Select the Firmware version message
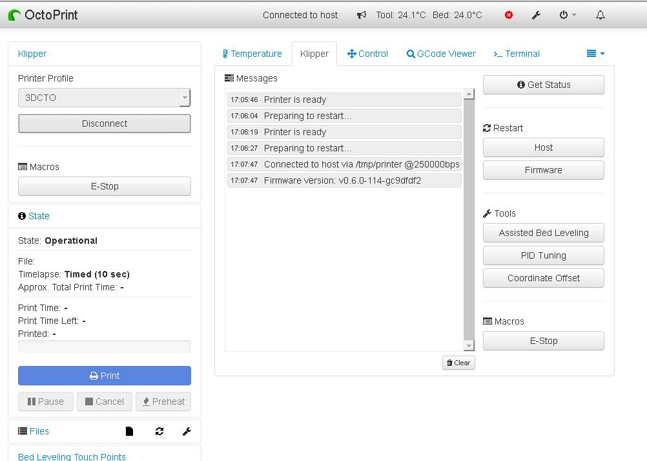This screenshot has width=647, height=461. (344, 180)
